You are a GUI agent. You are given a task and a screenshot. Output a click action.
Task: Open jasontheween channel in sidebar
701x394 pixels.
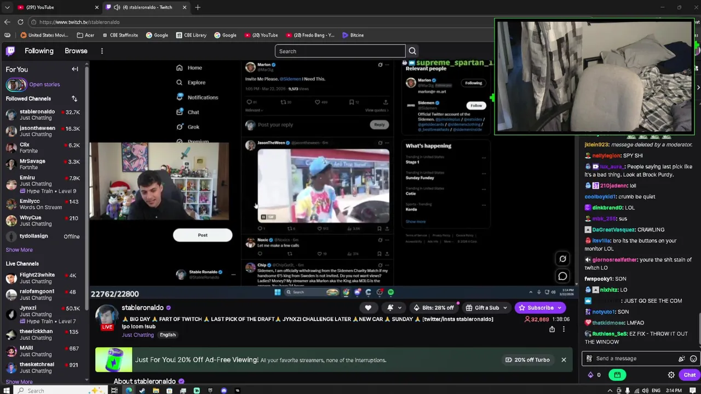click(43, 131)
